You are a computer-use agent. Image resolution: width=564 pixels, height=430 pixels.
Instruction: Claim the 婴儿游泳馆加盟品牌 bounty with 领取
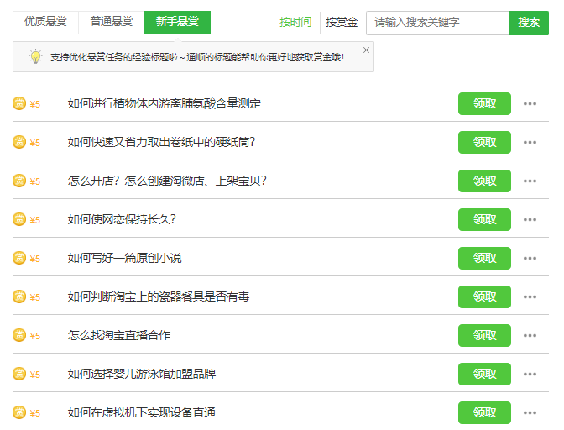(x=484, y=374)
